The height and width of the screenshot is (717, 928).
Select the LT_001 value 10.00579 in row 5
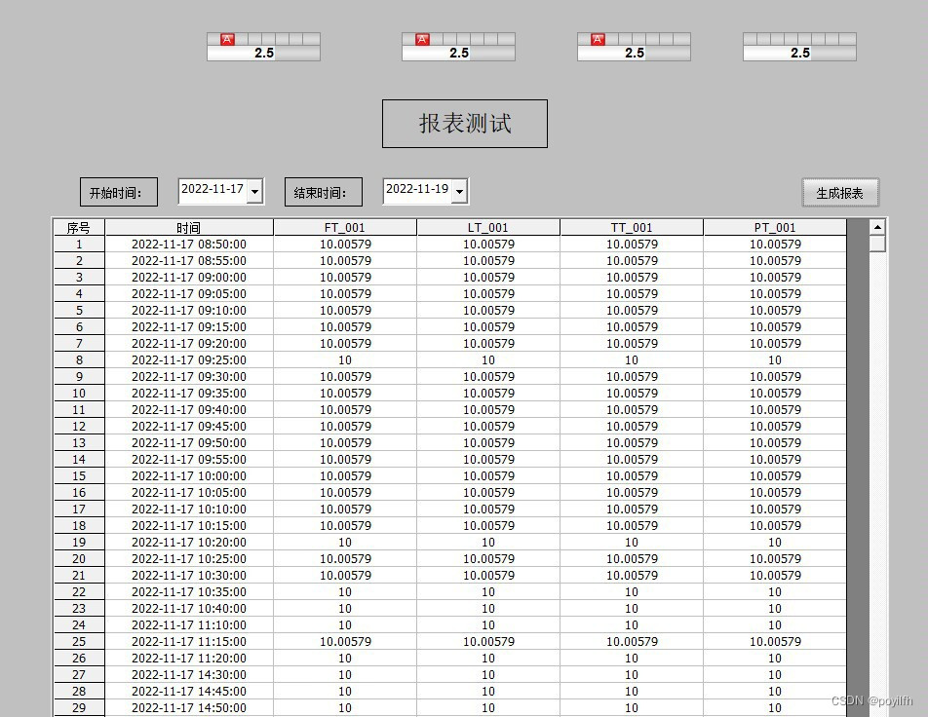pyautogui.click(x=488, y=310)
